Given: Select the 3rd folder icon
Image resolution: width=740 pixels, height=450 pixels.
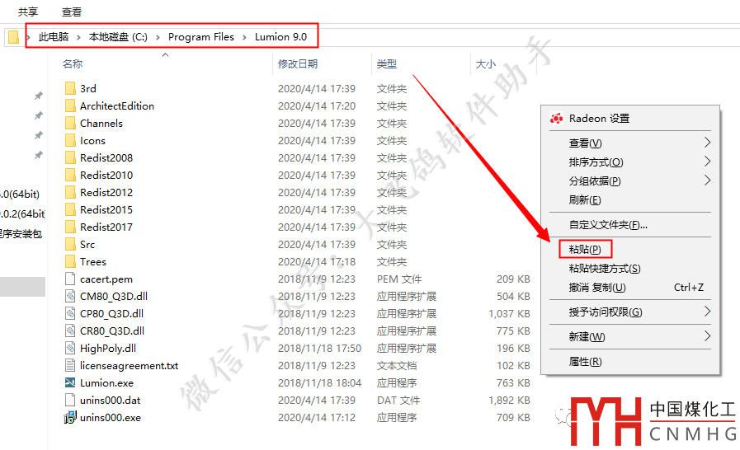Looking at the screenshot, I should 70,89.
